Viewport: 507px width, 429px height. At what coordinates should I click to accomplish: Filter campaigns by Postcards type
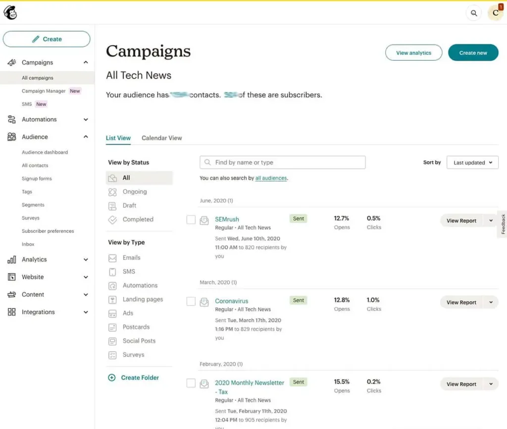point(136,327)
